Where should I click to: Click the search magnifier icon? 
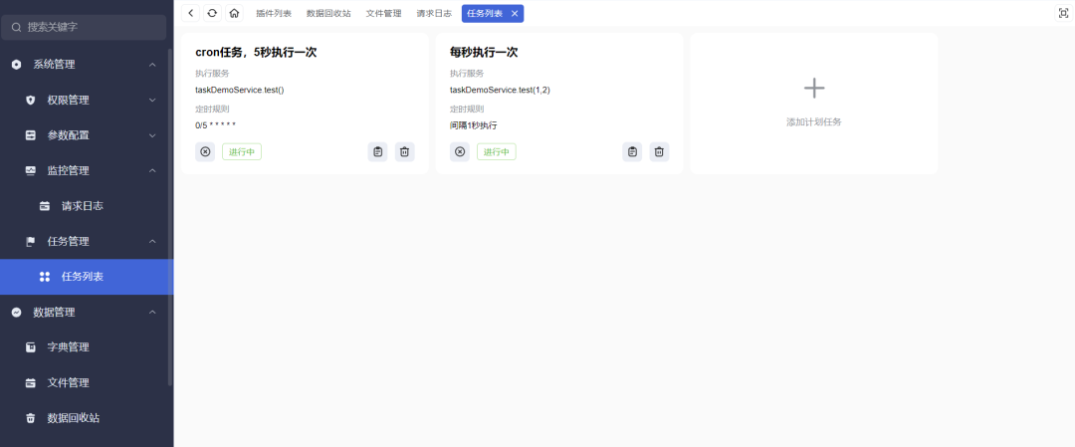click(17, 28)
